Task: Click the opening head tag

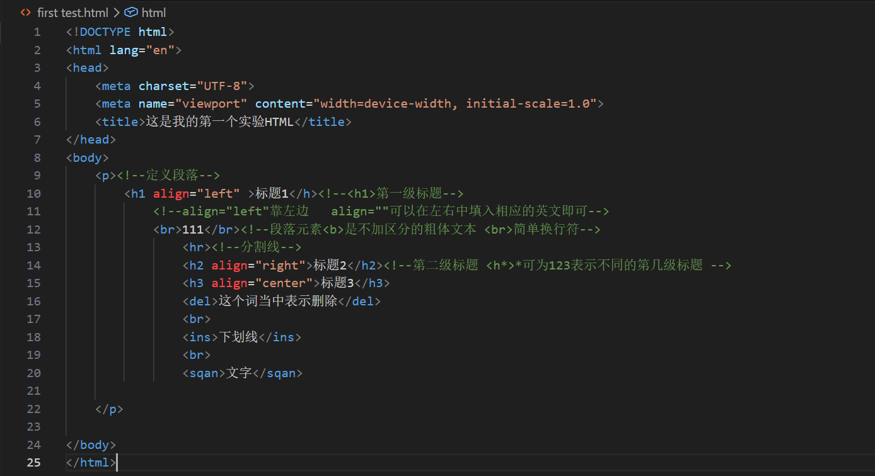Action: (x=88, y=68)
